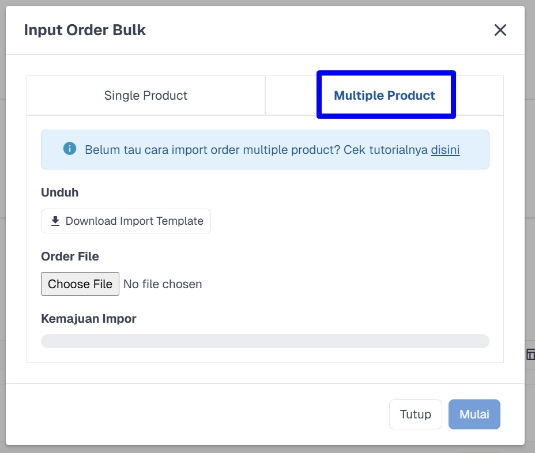Select the Multiple Product tab

point(384,96)
